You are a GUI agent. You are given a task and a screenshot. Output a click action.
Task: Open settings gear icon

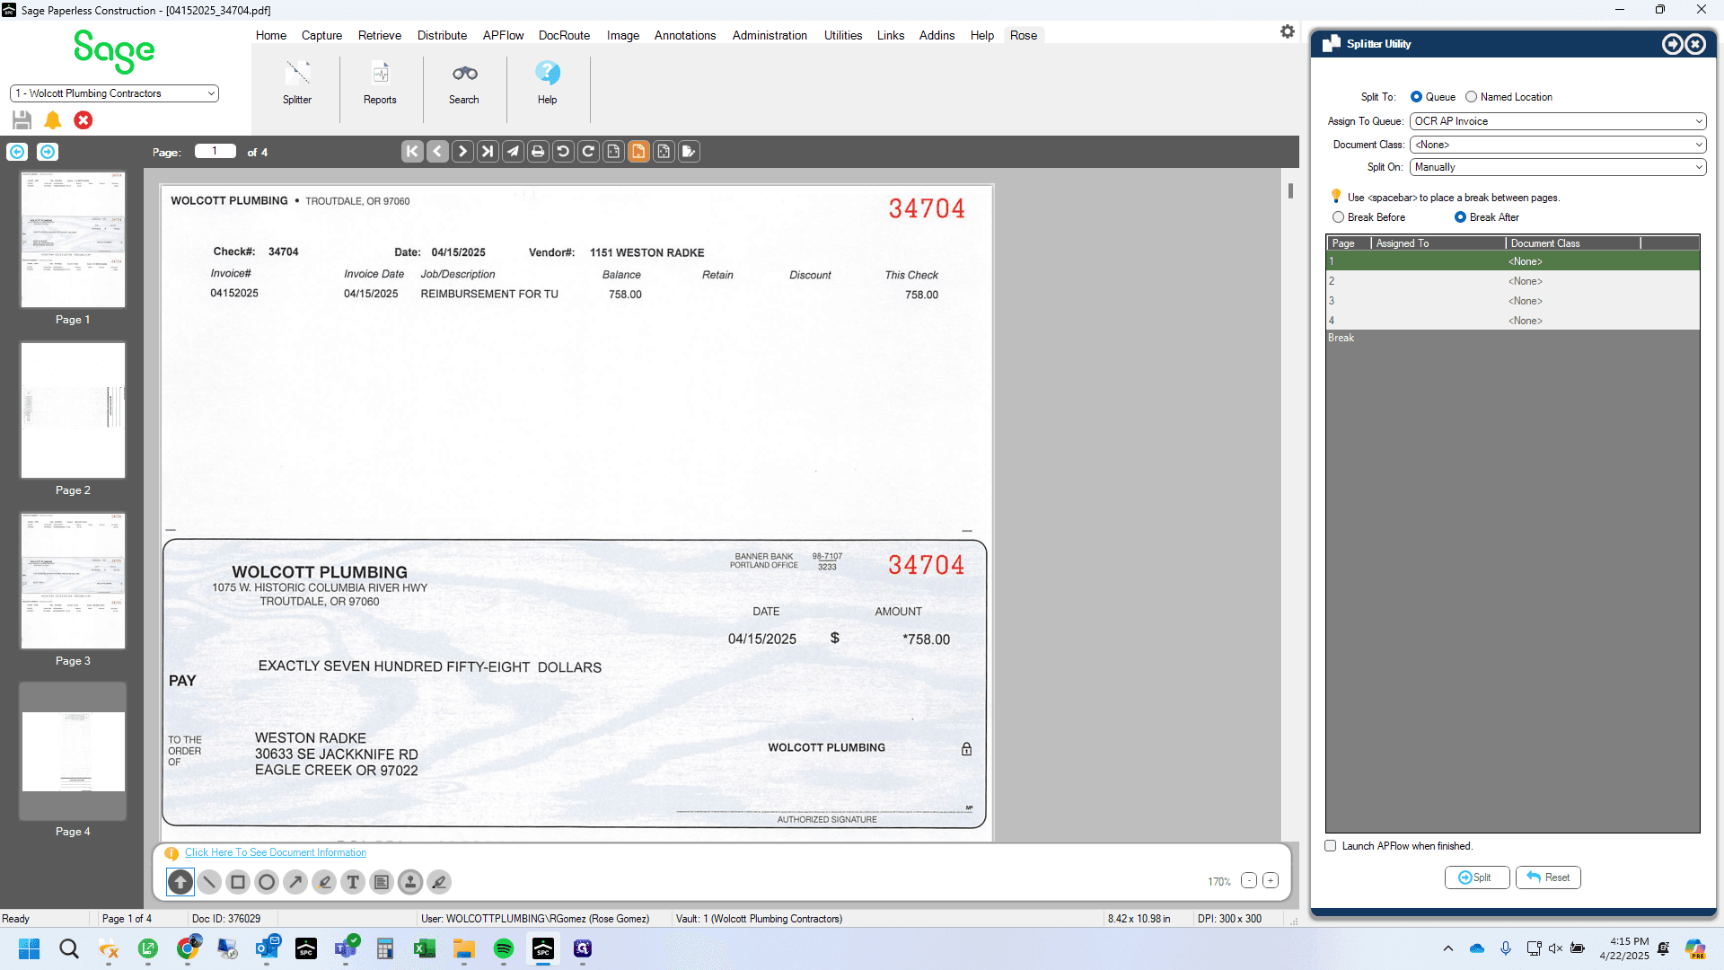(1288, 32)
